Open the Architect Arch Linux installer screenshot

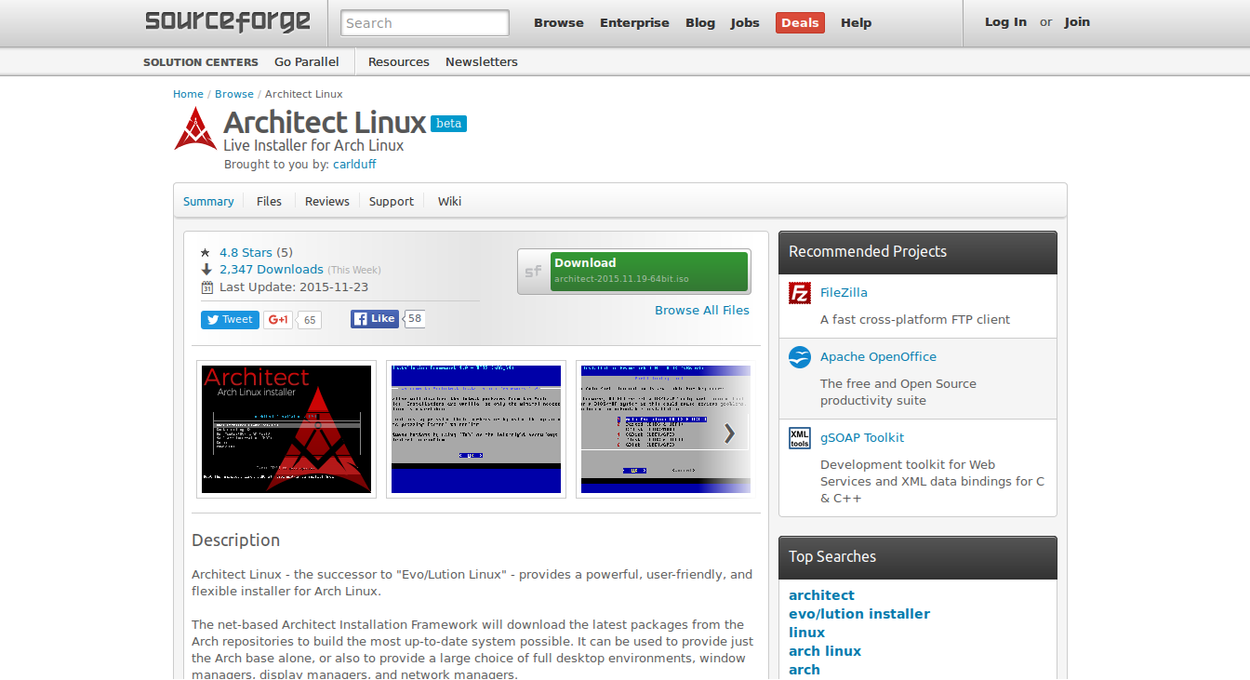pos(286,429)
